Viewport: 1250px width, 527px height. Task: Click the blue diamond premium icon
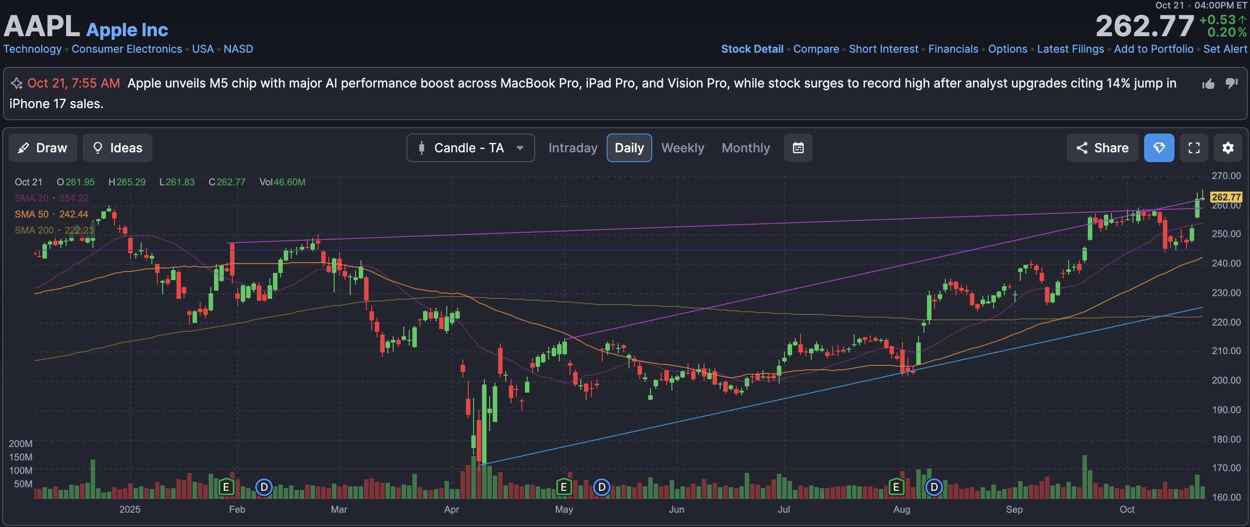1159,148
